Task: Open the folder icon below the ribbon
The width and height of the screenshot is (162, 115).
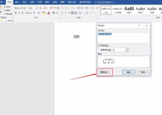Action: [x=2, y=21]
